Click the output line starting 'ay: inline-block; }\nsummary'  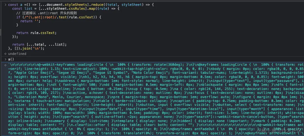[156, 121]
